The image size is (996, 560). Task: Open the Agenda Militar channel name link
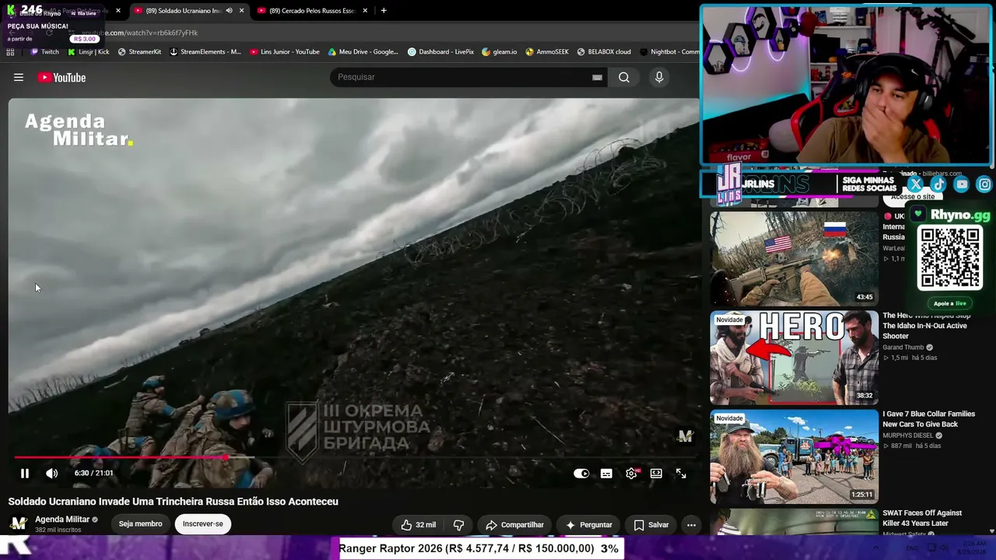62,520
